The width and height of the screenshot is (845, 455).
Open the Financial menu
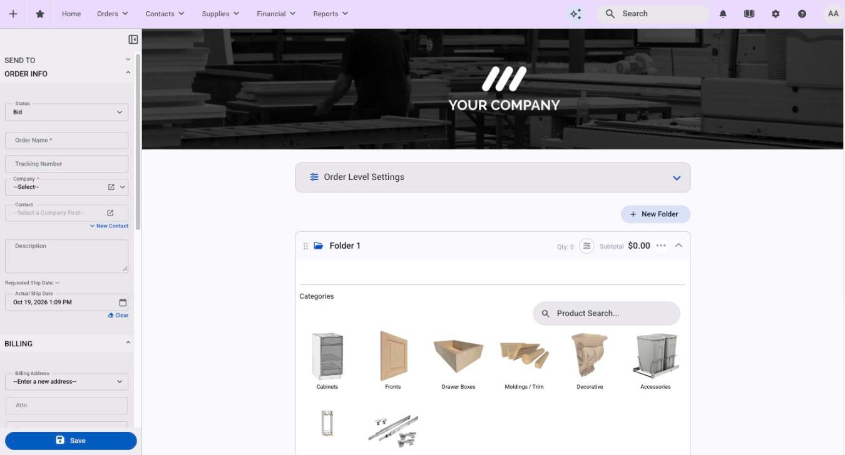[x=276, y=14]
